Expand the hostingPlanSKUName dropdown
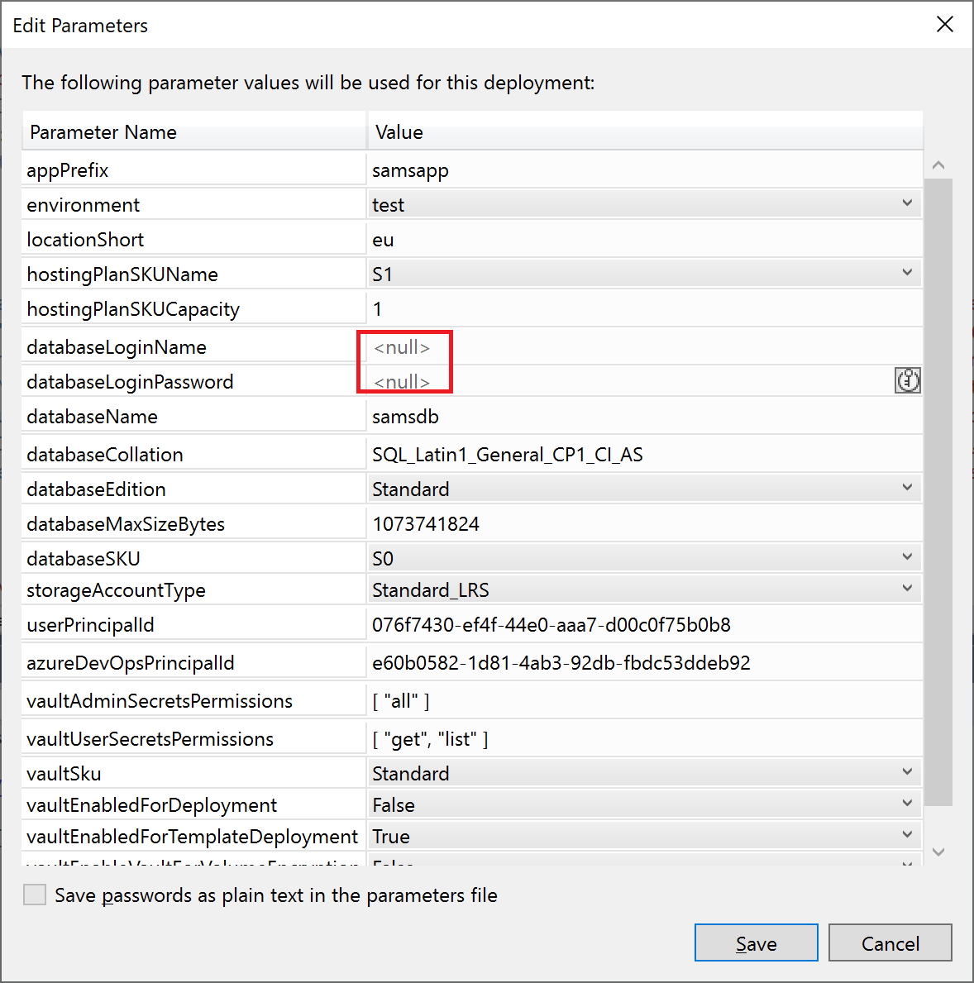The image size is (974, 983). pos(907,274)
